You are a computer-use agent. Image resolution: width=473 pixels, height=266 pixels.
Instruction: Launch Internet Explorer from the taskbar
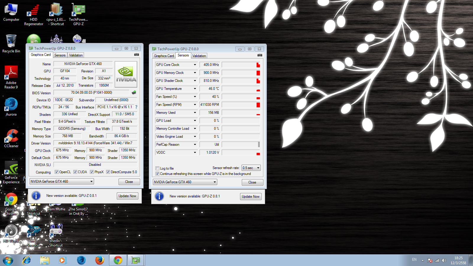[27, 260]
